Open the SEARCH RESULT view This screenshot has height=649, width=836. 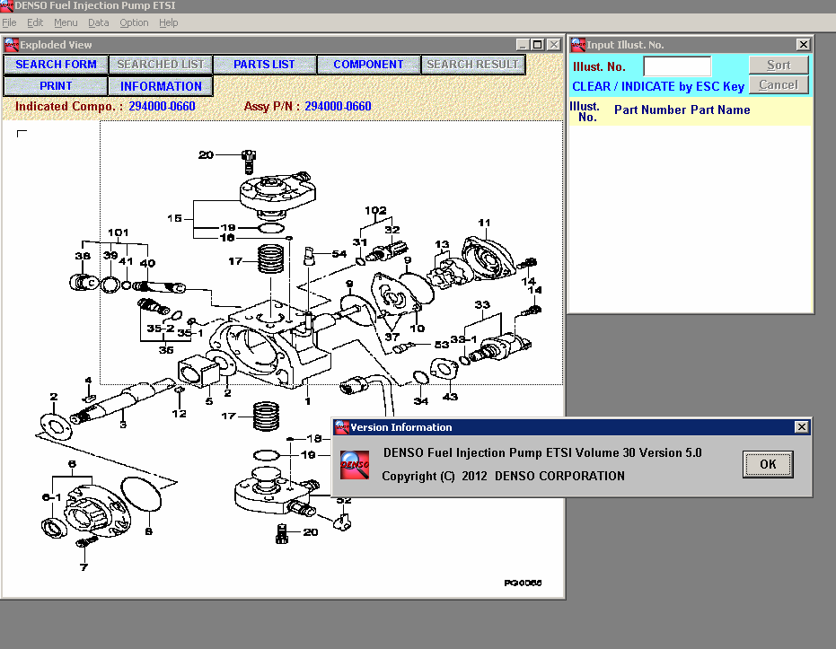(473, 64)
